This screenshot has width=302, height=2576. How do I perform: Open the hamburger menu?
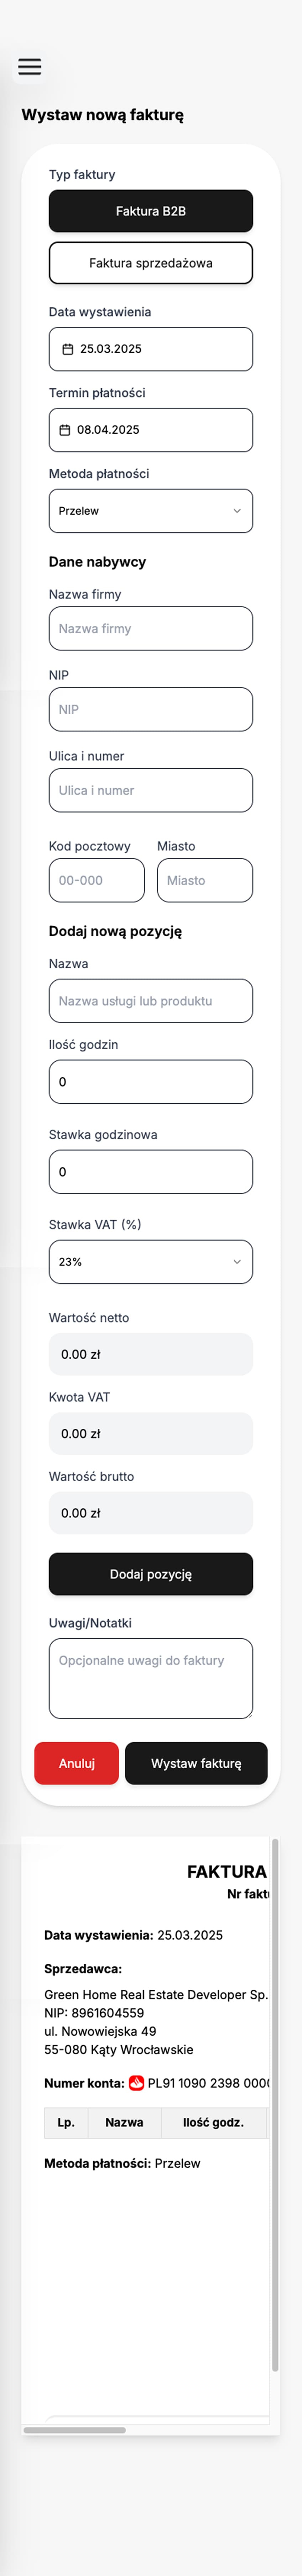[30, 67]
